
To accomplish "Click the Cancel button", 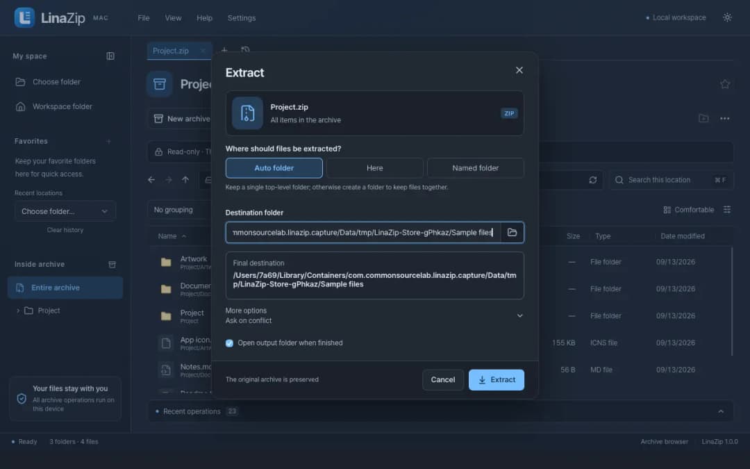I will point(443,379).
